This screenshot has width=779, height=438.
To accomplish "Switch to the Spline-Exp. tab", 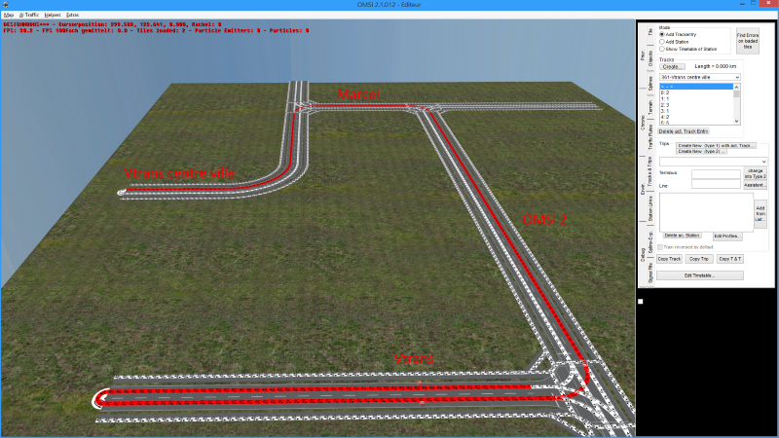I will coord(650,242).
